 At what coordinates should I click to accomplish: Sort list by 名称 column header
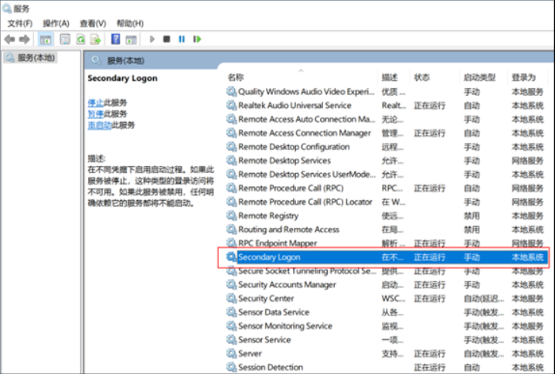pos(237,77)
